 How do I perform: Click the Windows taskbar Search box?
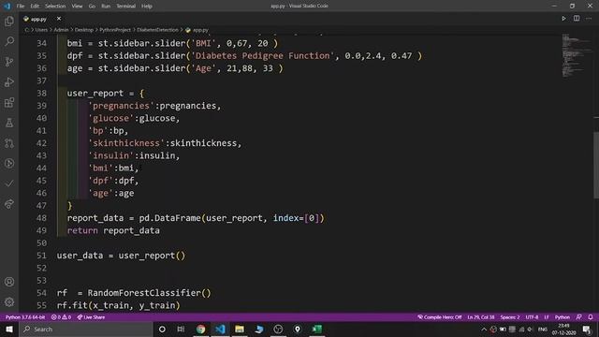(x=85, y=329)
